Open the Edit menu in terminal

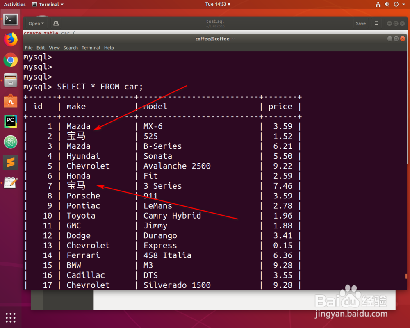[x=41, y=48]
